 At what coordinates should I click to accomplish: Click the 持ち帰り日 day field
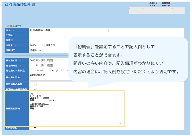coord(45,65)
